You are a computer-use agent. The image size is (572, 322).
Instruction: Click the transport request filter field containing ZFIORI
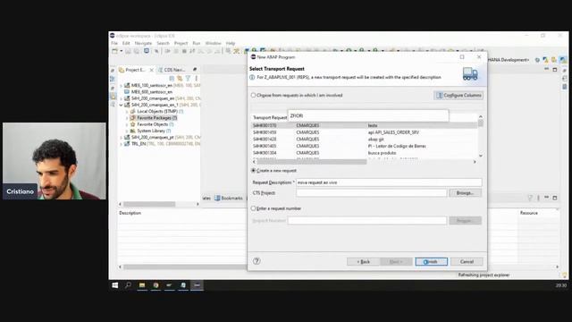(368, 115)
